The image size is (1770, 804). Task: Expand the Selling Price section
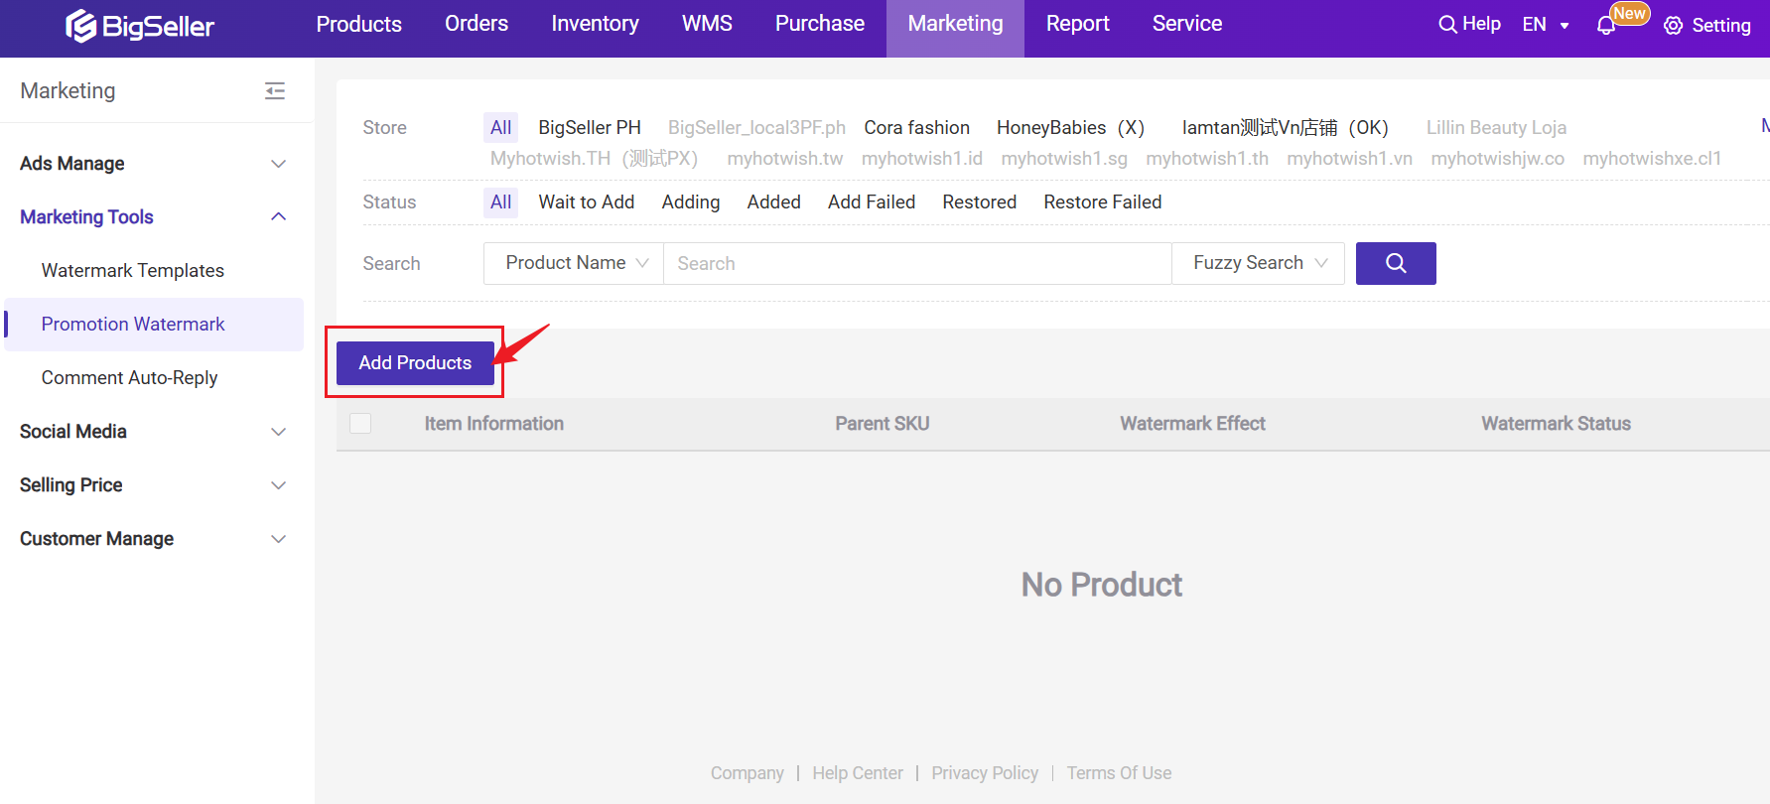153,485
